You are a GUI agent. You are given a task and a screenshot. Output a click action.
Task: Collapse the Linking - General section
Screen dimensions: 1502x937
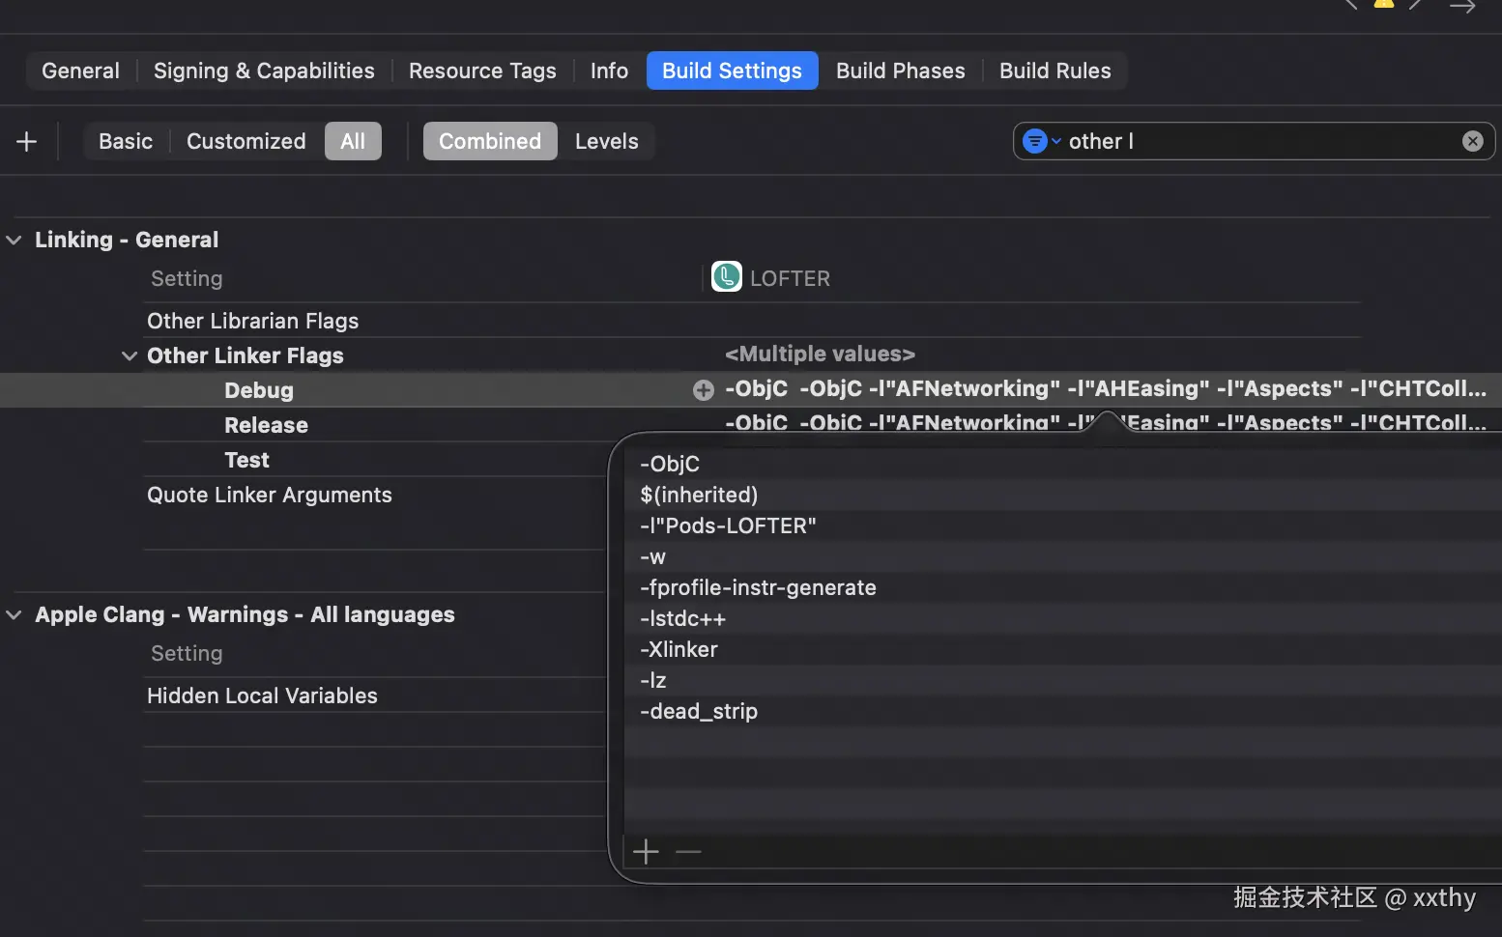[14, 240]
